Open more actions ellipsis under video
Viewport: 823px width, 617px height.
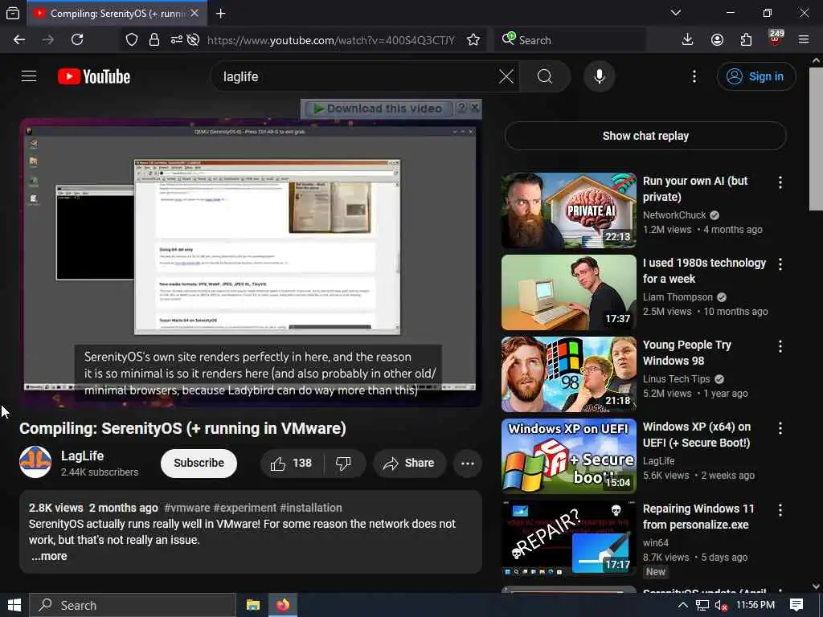(467, 464)
